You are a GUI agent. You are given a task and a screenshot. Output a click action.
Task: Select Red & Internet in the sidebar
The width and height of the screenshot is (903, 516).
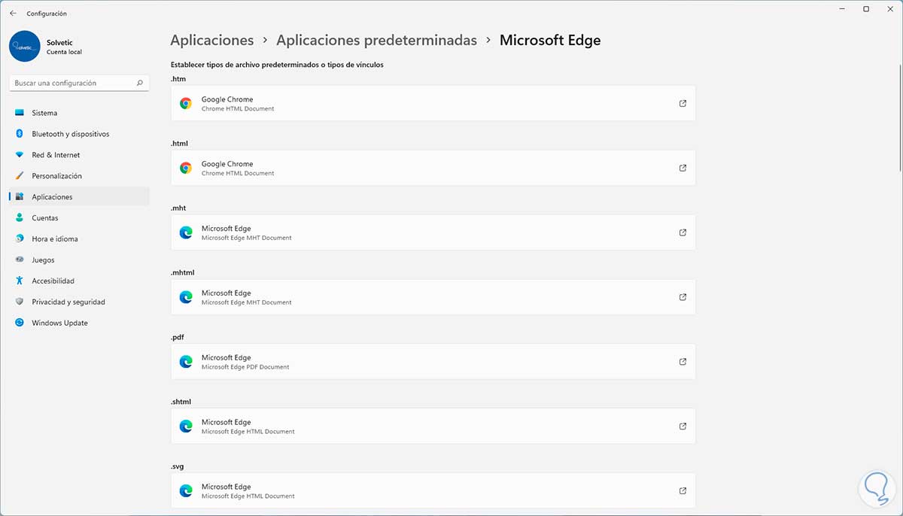point(56,155)
